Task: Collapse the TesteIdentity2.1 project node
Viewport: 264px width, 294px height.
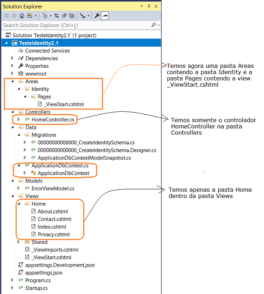Action: (x=7, y=43)
